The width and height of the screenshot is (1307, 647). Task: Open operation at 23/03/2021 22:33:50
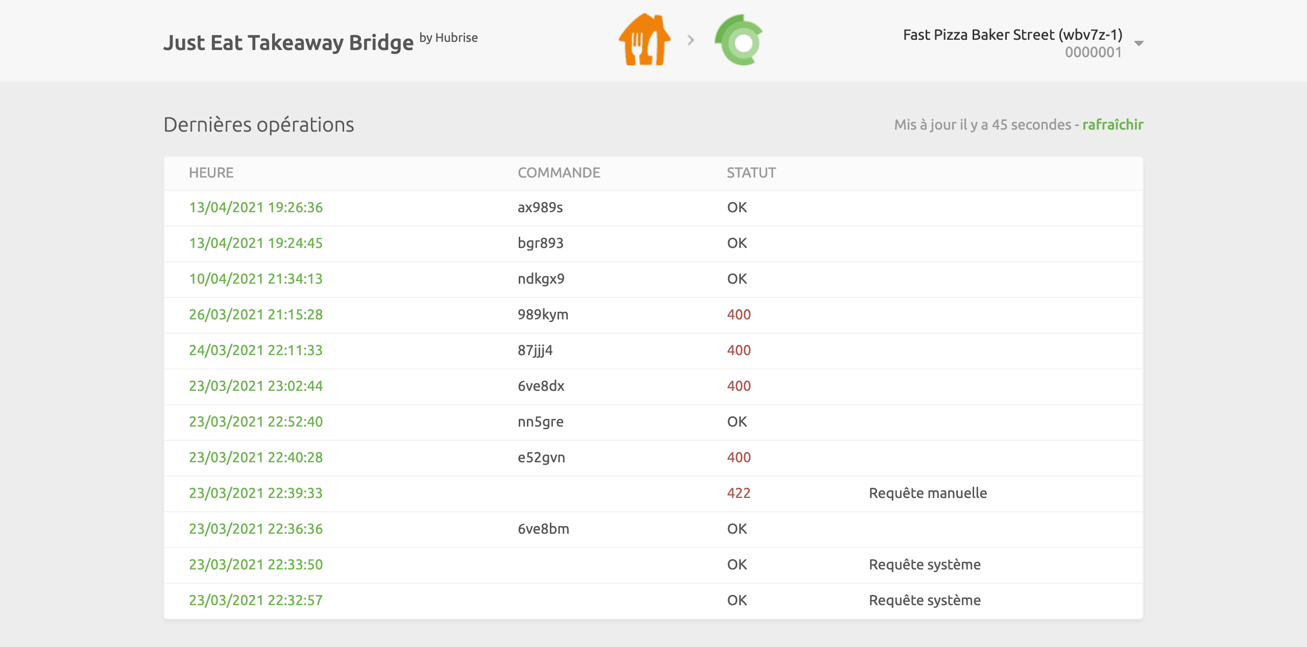point(256,565)
